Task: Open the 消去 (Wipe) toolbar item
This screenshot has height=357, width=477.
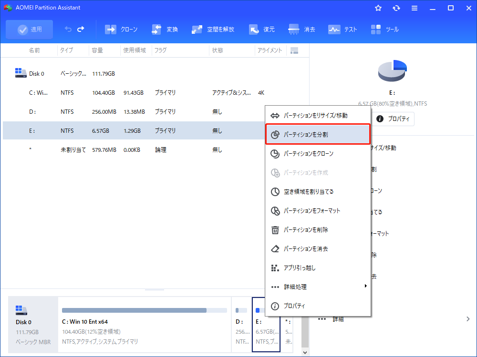Action: pyautogui.click(x=301, y=30)
